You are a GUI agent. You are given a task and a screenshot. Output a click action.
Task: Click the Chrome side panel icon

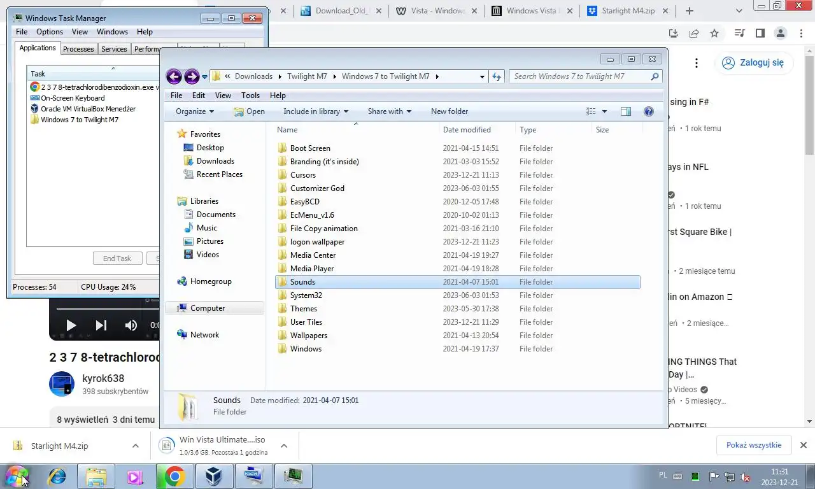pyautogui.click(x=760, y=33)
